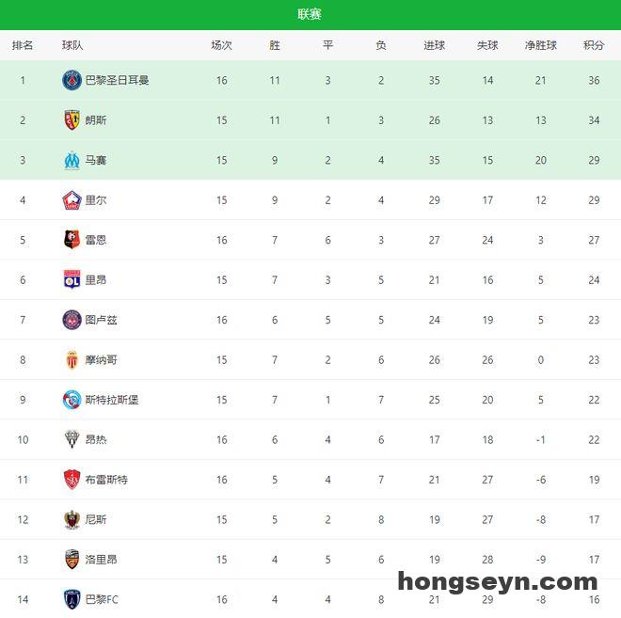This screenshot has width=621, height=618.
Task: Click the Lille club logo
Action: [72, 200]
